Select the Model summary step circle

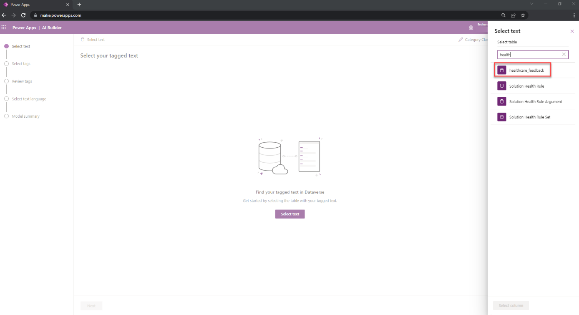tap(6, 116)
